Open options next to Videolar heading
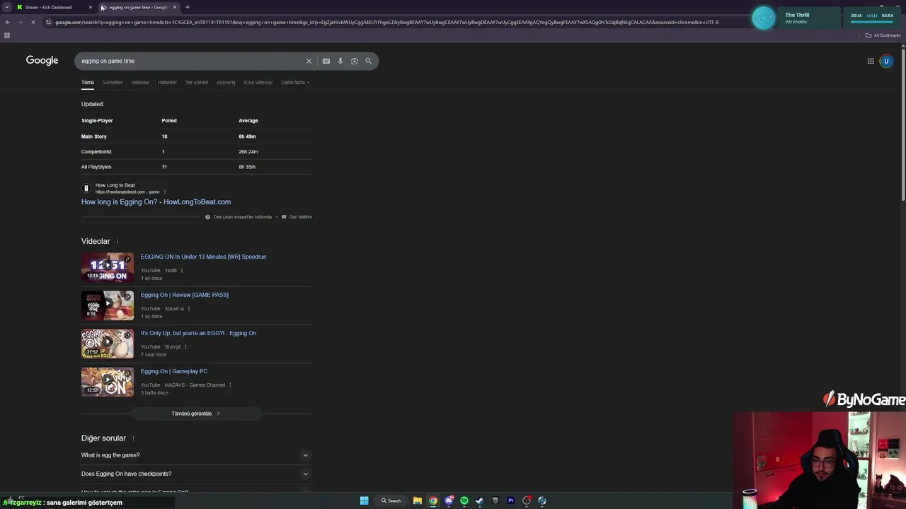Screen dimensions: 906x509 tap(117, 242)
